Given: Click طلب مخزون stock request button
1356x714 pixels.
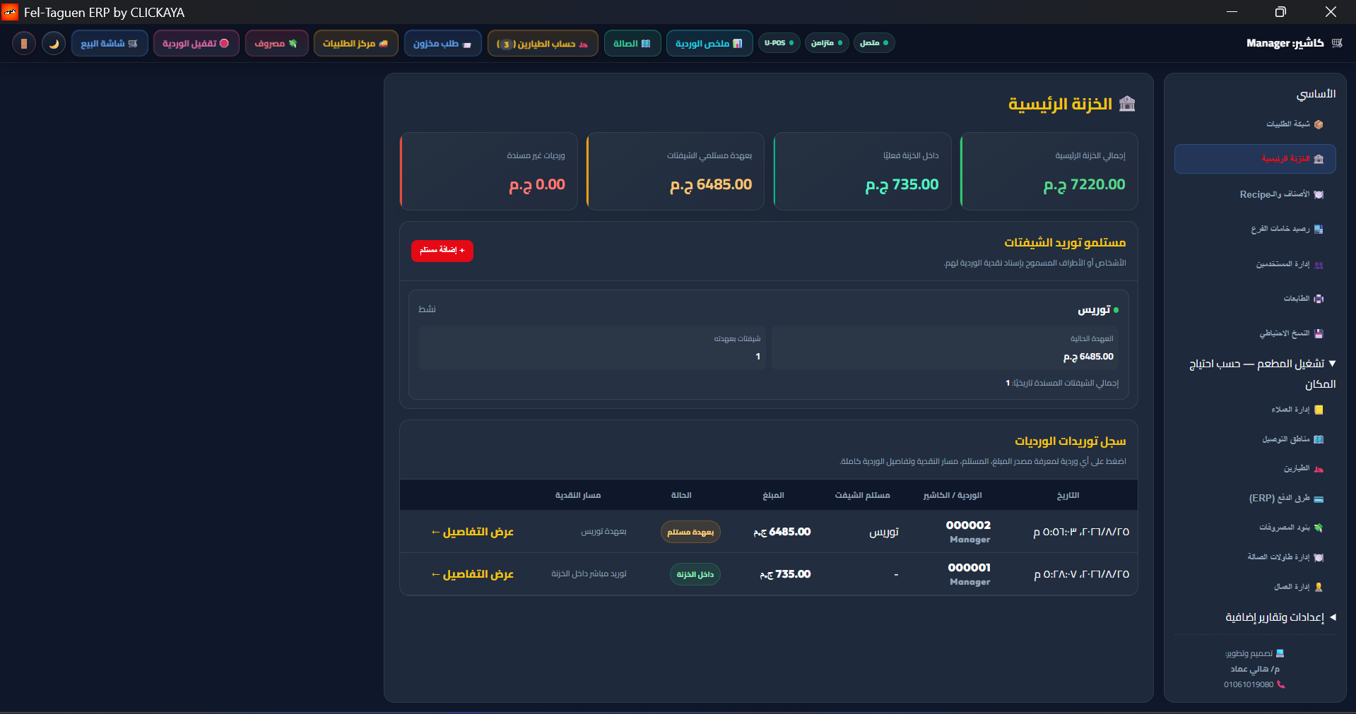Looking at the screenshot, I should [442, 43].
